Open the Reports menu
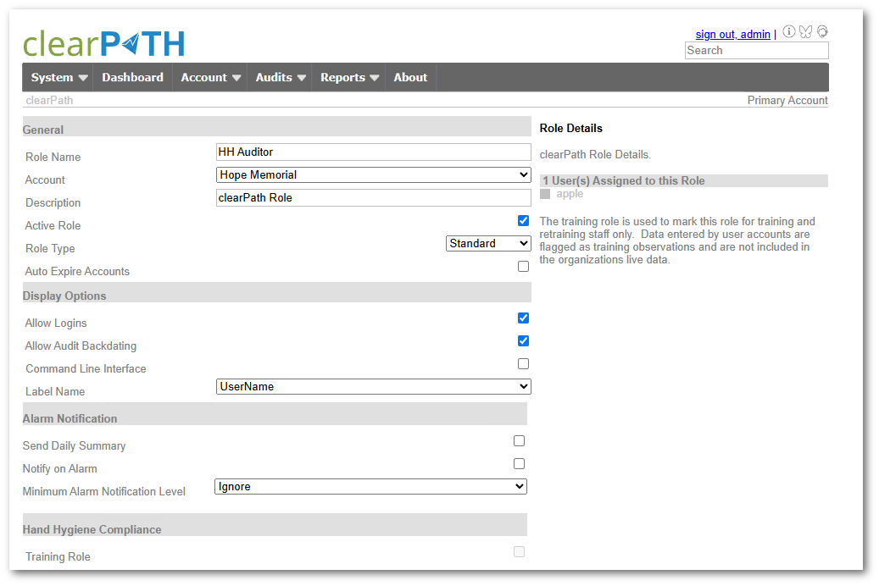The height and width of the screenshot is (586, 879). [349, 77]
